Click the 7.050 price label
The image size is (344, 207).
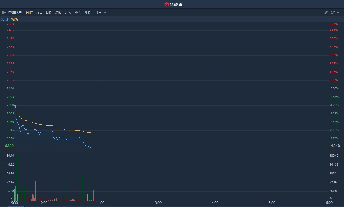coord(10,105)
